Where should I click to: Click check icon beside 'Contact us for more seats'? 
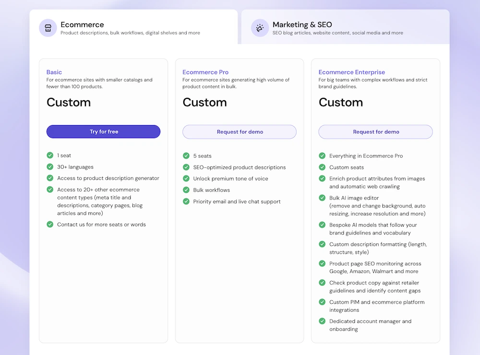click(50, 225)
